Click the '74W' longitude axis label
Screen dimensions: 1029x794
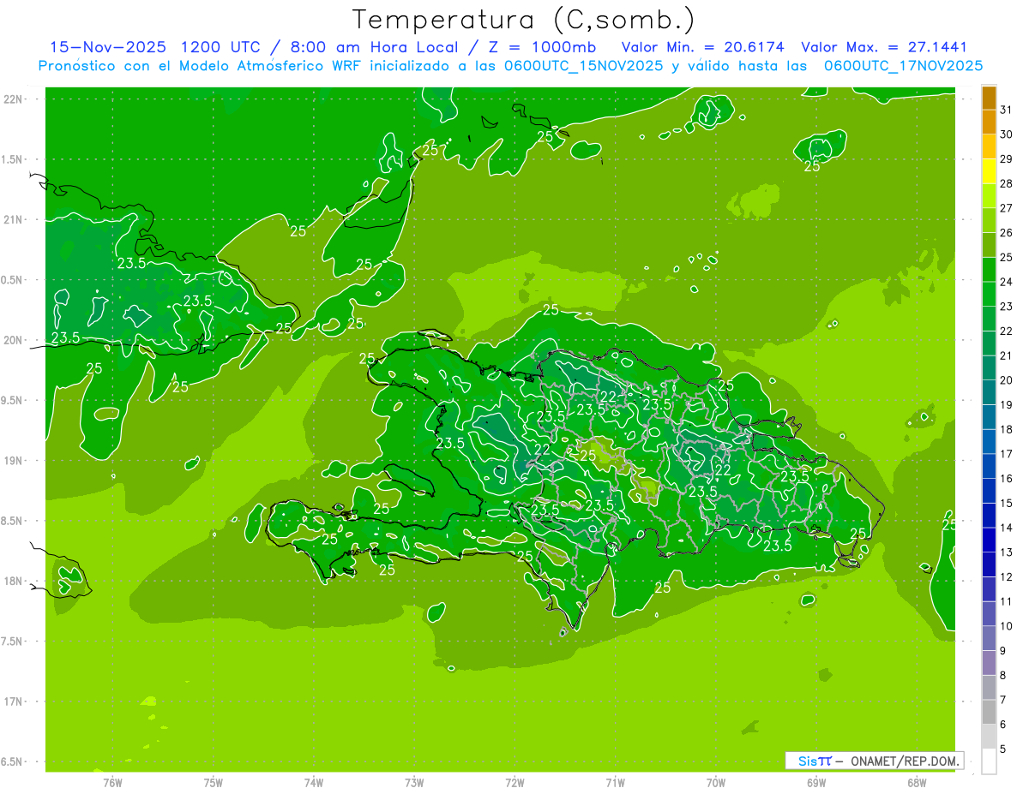coord(314,782)
